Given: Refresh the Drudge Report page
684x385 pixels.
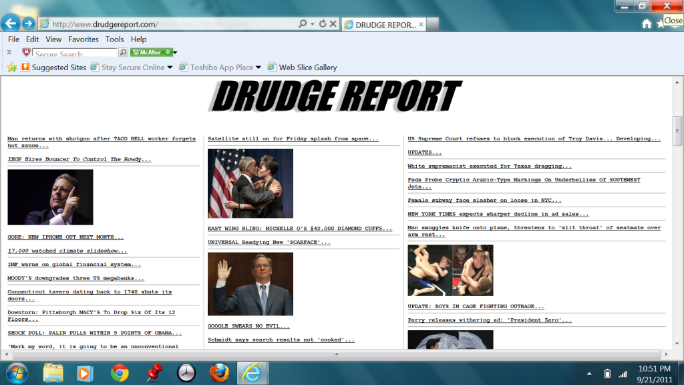Looking at the screenshot, I should click(323, 24).
